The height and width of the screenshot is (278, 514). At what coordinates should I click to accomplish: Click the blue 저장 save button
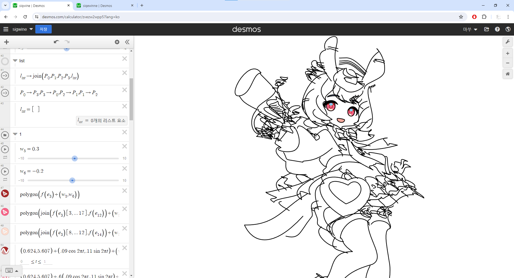pyautogui.click(x=43, y=29)
